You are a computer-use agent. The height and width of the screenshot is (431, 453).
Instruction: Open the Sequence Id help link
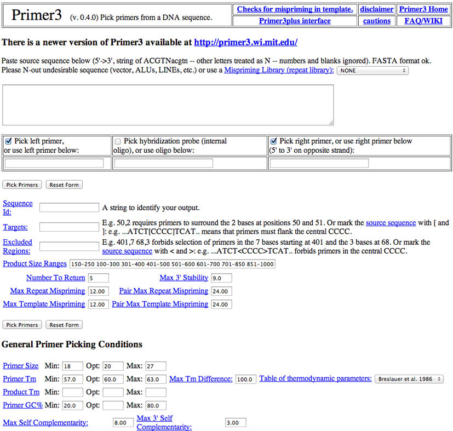18,208
